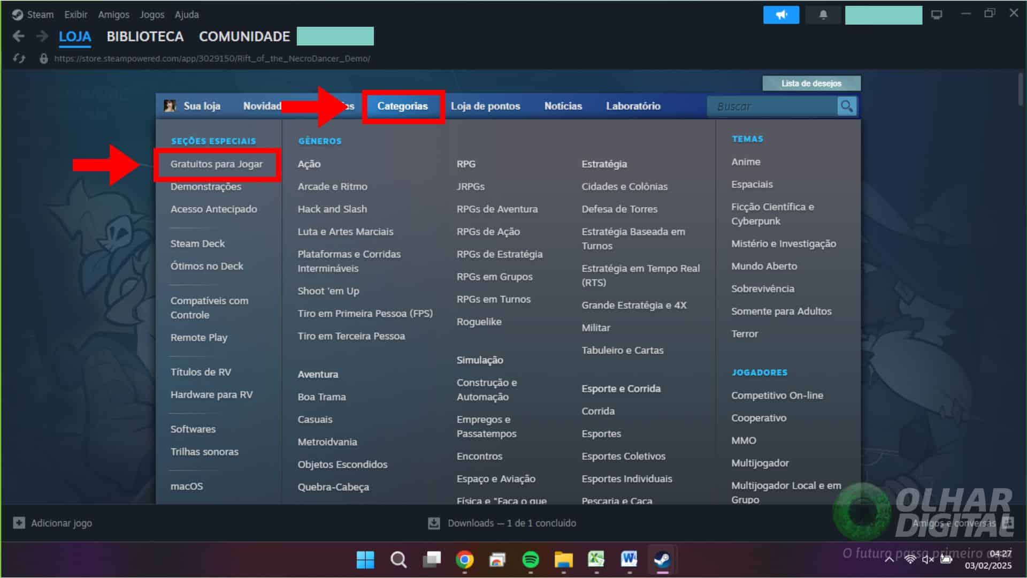Select Gratuitos para Jogar
This screenshot has height=578, width=1027.
coord(217,164)
